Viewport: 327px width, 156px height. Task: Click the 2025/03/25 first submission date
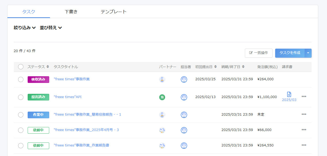(x=206, y=79)
